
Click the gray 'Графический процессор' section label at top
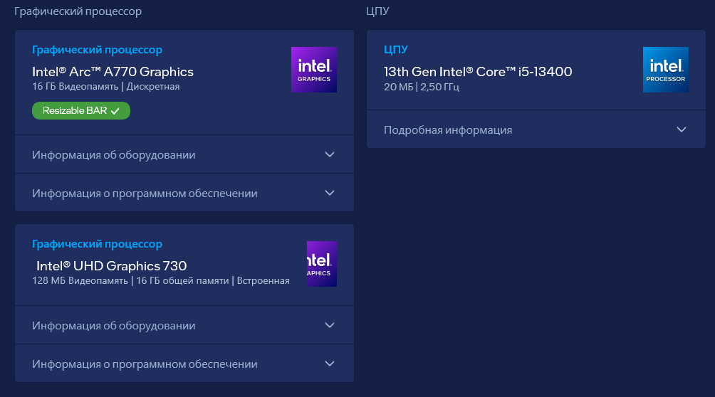(x=78, y=11)
